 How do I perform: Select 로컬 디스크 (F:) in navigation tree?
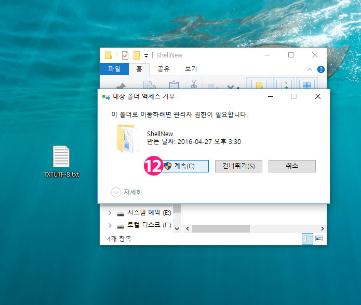(x=144, y=225)
